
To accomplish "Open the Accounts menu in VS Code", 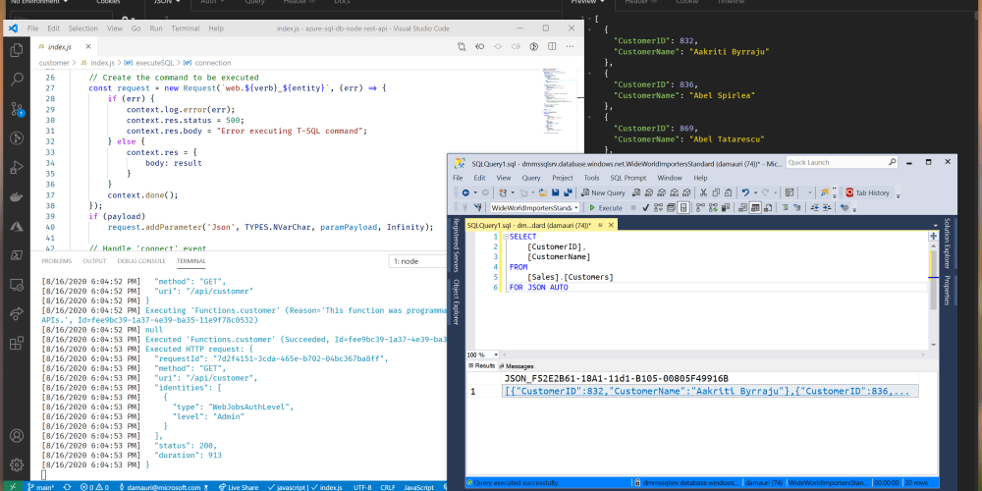I will tap(17, 436).
